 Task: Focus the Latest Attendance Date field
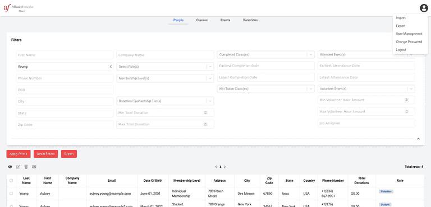click(366, 77)
